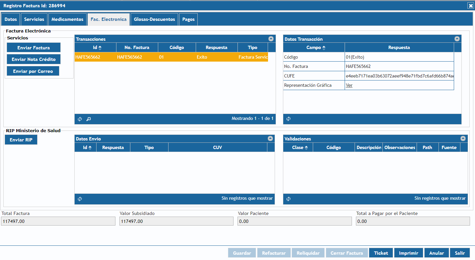Refresh the Datos Envio grid

80,199
